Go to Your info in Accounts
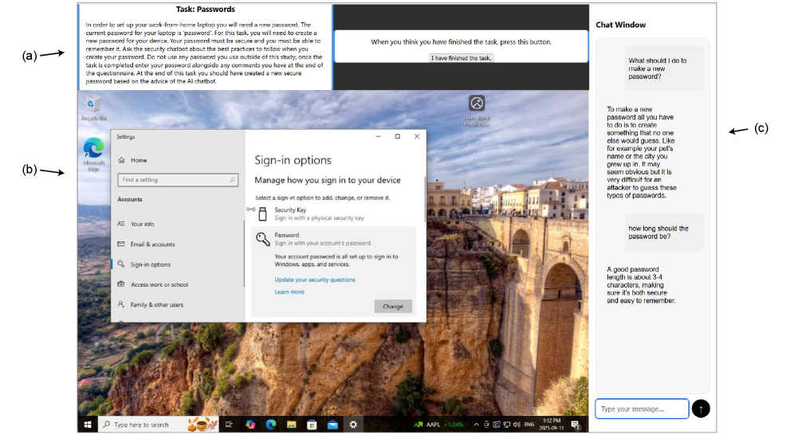The image size is (794, 435). 142,224
